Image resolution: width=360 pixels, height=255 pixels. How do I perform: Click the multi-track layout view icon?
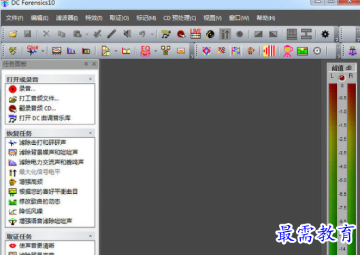(292, 34)
